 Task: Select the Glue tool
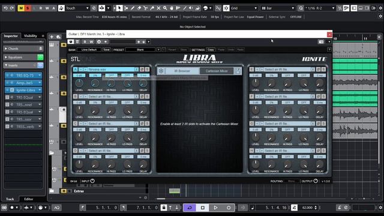tap(152, 8)
